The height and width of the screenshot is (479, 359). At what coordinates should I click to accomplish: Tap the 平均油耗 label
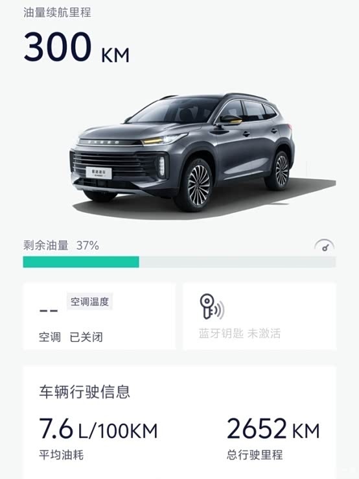coord(62,454)
